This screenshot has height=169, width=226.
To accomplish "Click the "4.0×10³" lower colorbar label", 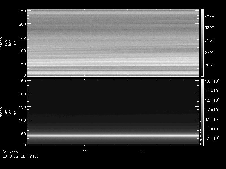I will coord(212,138).
